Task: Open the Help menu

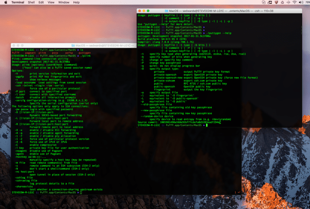Action: click(76, 2)
